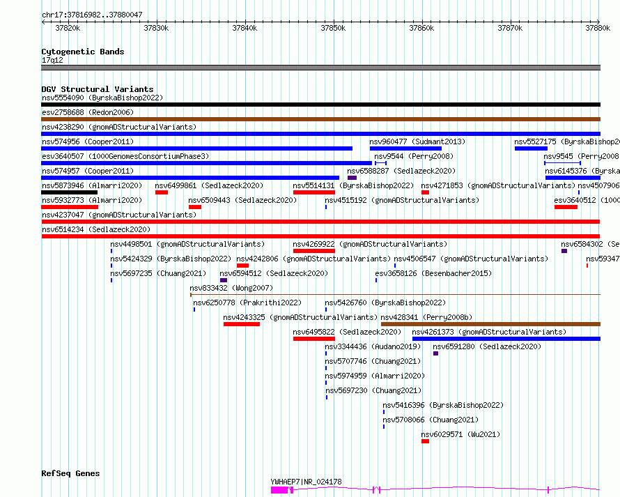Select the DGV Structural Variants track title
The height and width of the screenshot is (497, 620).
click(98, 89)
